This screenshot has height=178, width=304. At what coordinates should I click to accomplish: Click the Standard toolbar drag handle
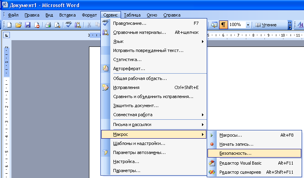[4, 25]
